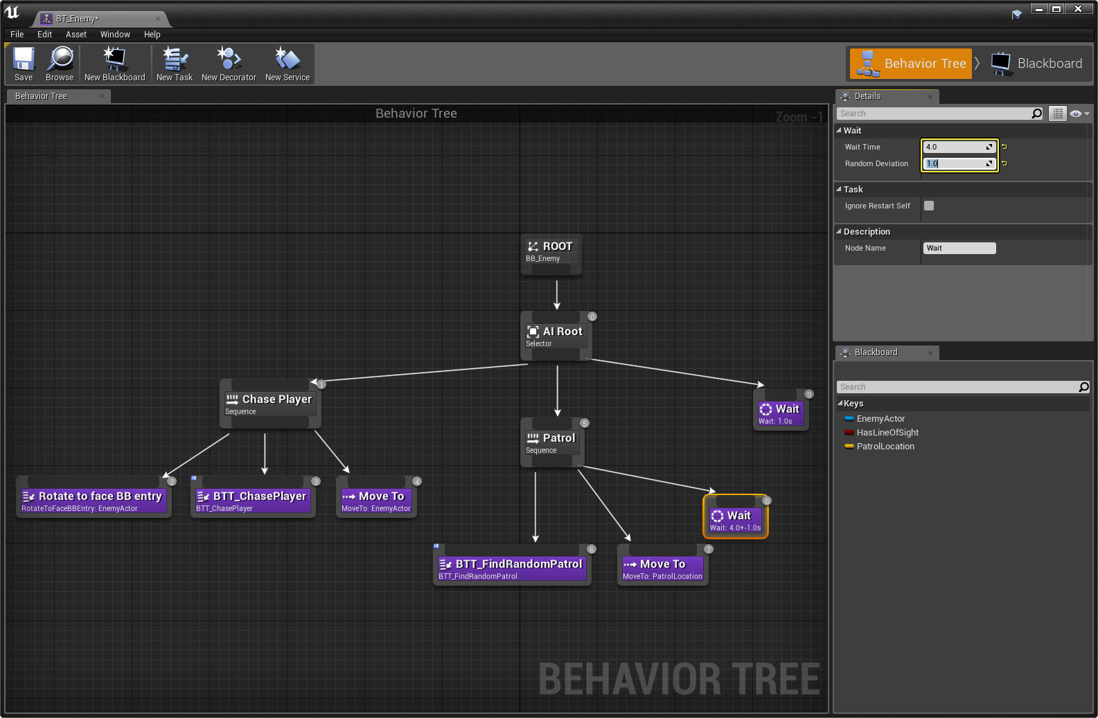
Task: Select the PatrolLocation blackboard key
Action: (885, 447)
